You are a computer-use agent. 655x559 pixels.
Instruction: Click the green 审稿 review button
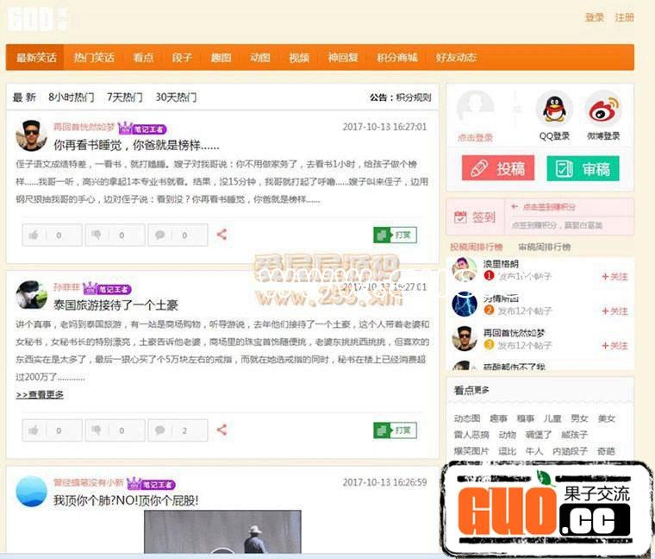point(583,168)
